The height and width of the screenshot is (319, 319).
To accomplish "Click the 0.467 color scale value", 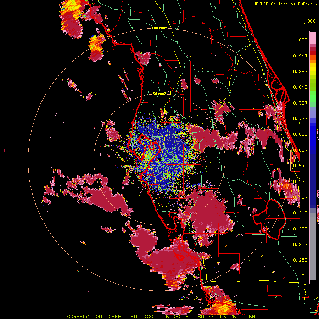I will pyautogui.click(x=300, y=197).
